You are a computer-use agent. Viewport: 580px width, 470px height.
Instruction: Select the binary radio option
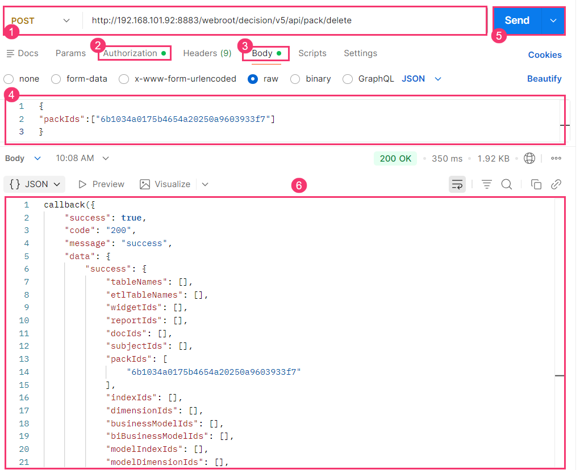(x=295, y=79)
